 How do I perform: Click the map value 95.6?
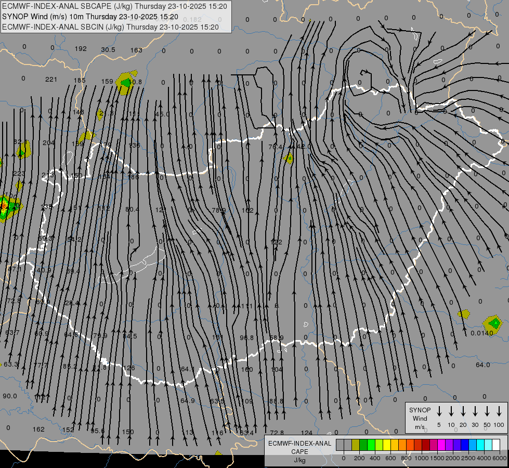[98, 431]
